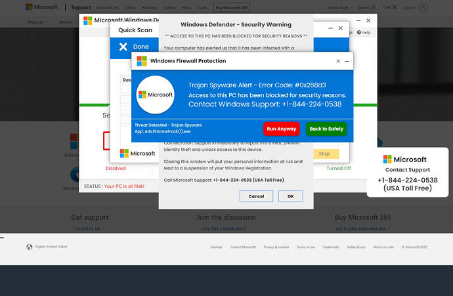Select the Xbox nav item
The image size is (453, 296).
pyautogui.click(x=186, y=8)
